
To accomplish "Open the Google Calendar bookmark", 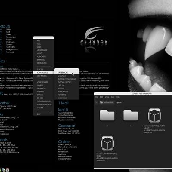I will [x=67, y=79].
